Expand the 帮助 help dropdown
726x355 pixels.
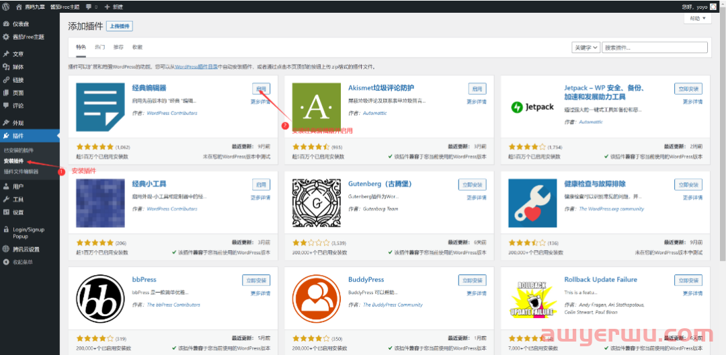point(697,19)
